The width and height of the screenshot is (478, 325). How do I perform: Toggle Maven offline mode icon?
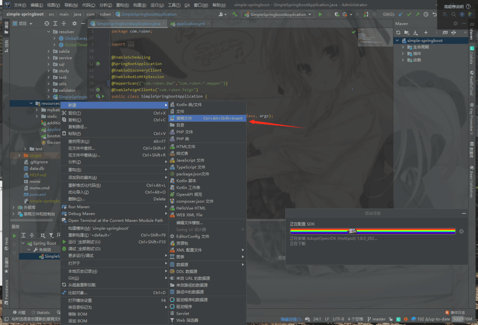point(453,33)
